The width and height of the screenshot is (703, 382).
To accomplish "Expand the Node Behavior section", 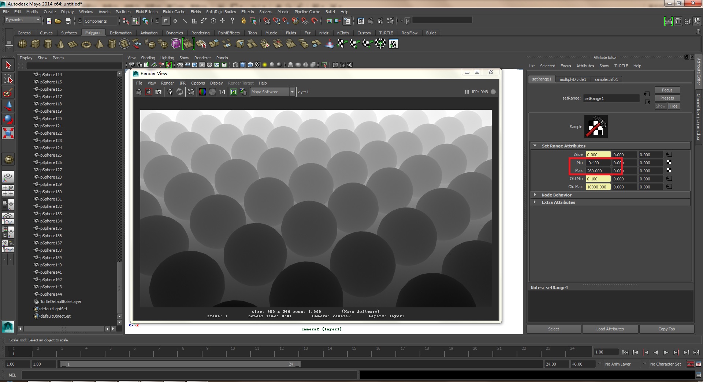I will [x=535, y=195].
